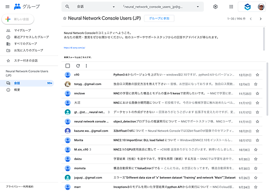This screenshot has width=269, height=191.
Task: Go to previous page of conversations
Action: [x=251, y=19]
